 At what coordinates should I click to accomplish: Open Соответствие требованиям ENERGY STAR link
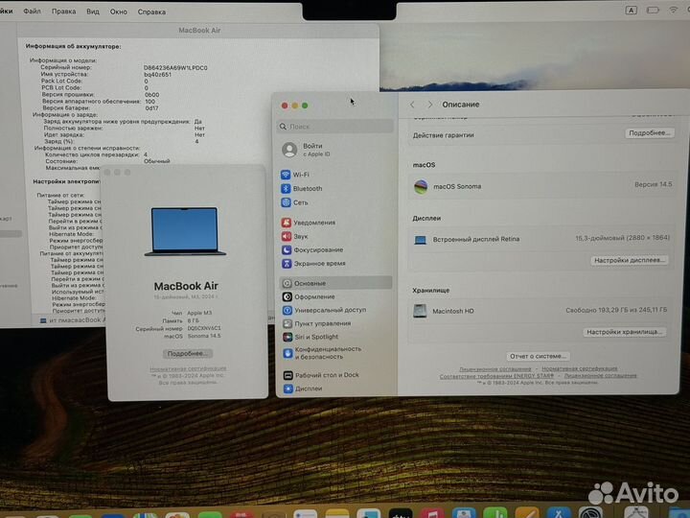496,376
